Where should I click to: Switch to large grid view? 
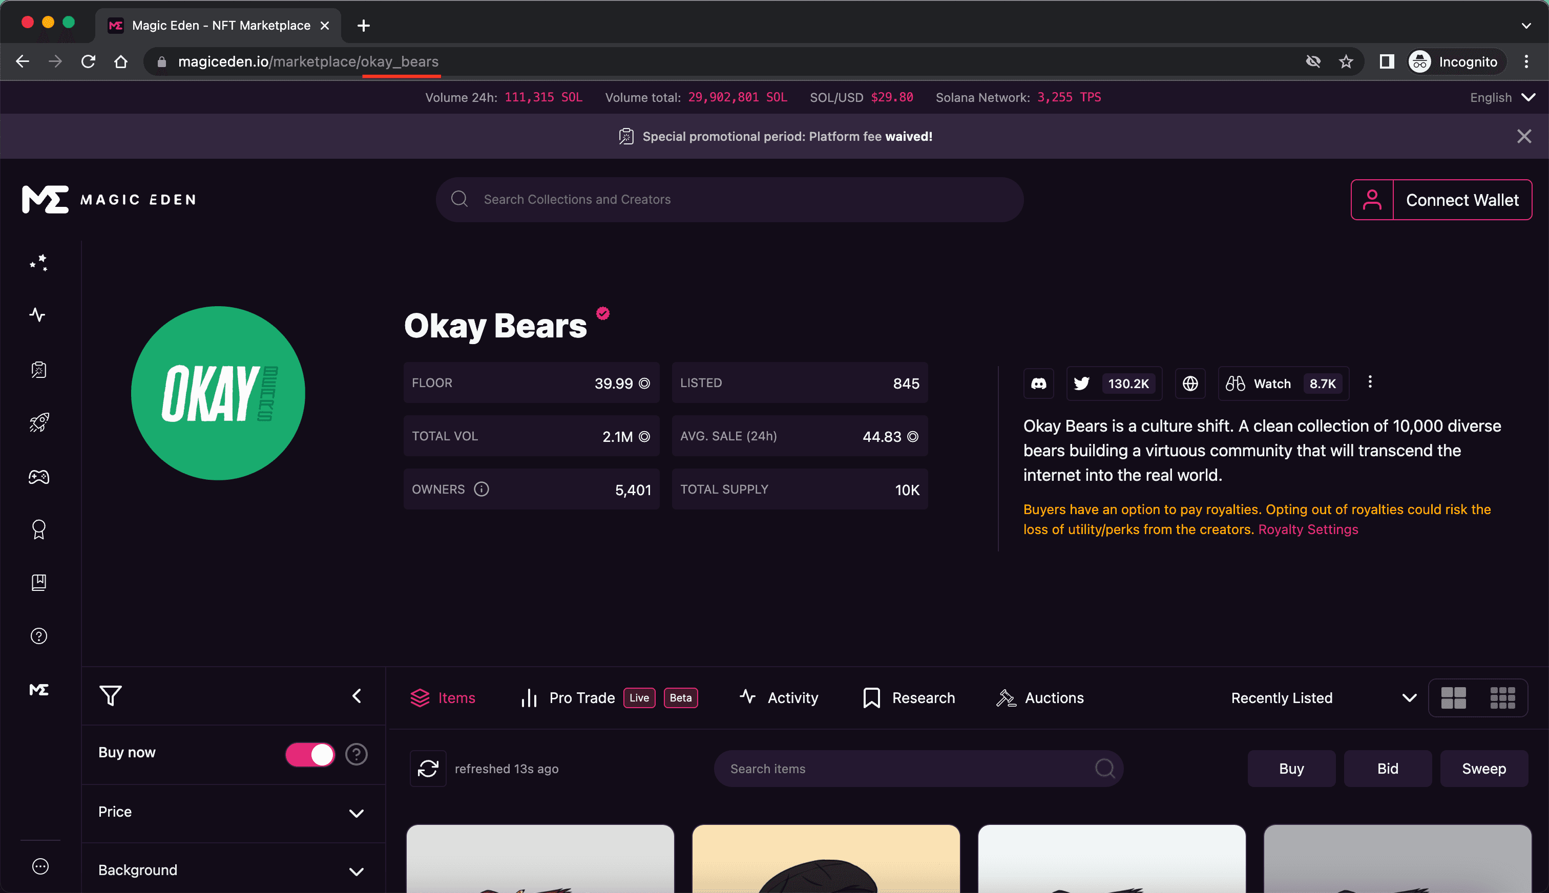[1453, 698]
